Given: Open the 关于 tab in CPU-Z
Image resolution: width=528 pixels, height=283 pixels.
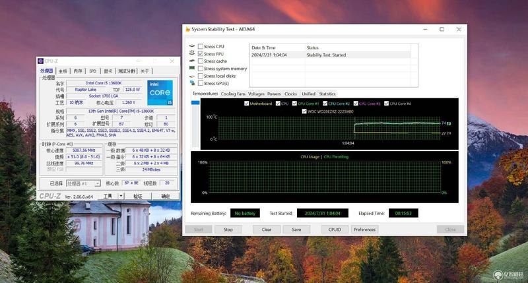Looking at the screenshot, I should click(145, 71).
